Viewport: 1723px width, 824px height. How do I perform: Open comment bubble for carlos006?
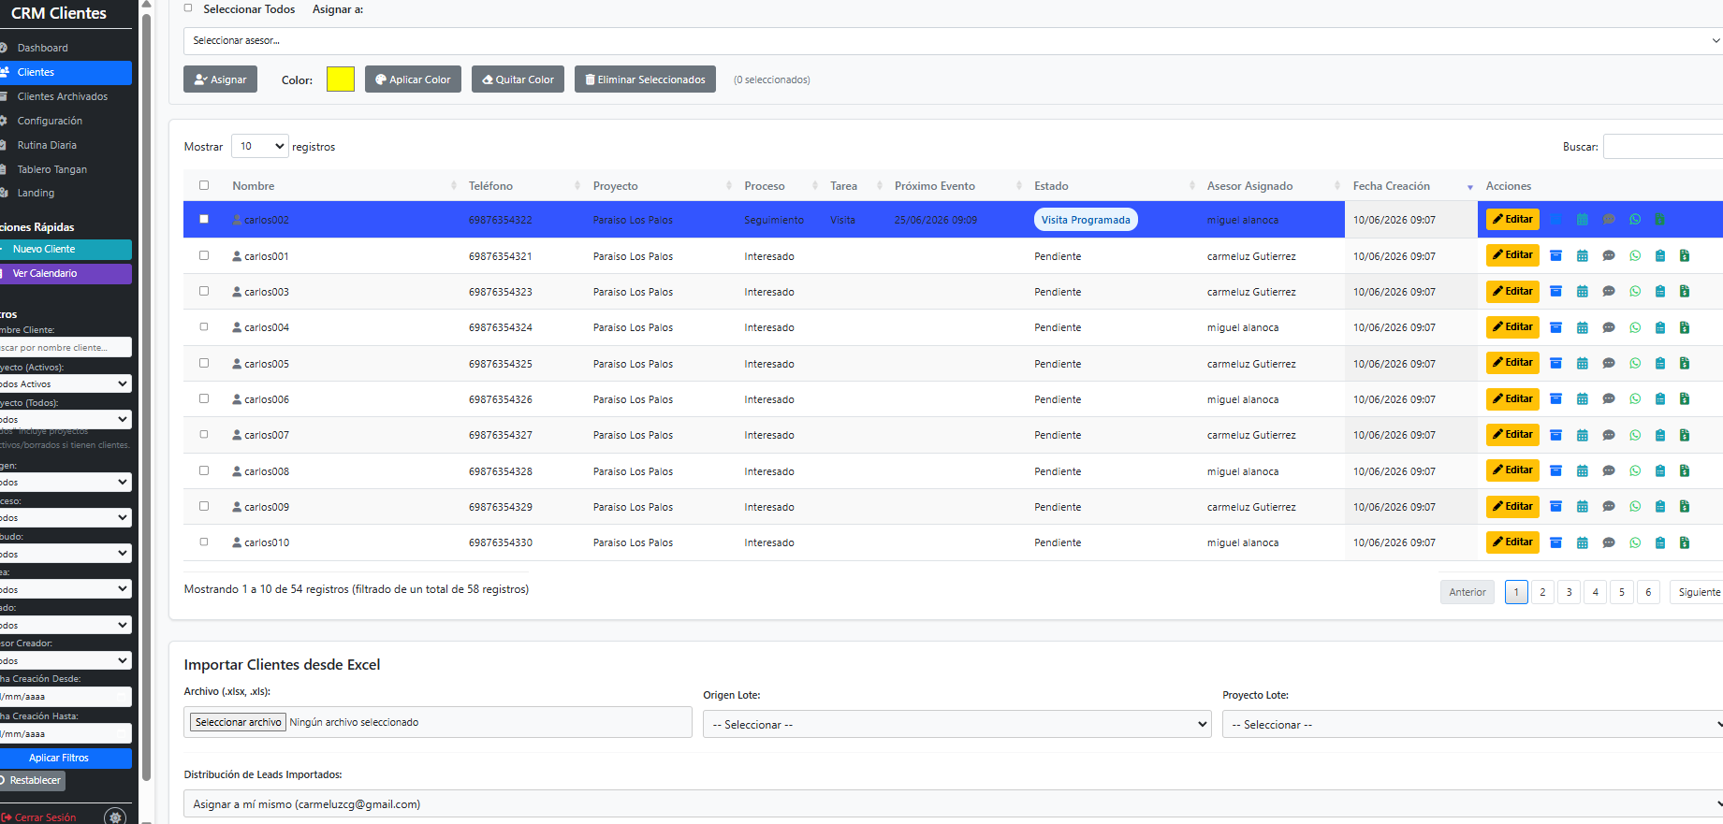pyautogui.click(x=1609, y=398)
